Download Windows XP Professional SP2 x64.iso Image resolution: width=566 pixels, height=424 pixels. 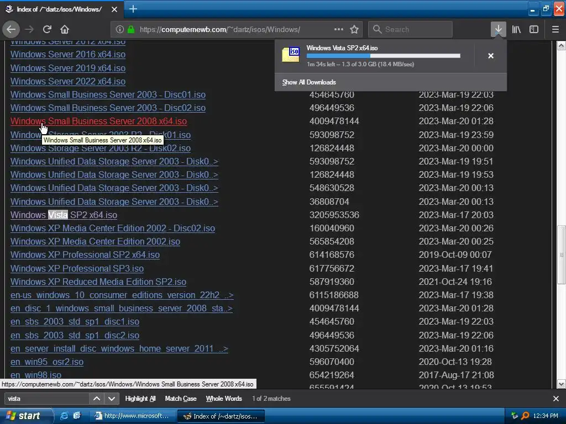click(85, 255)
